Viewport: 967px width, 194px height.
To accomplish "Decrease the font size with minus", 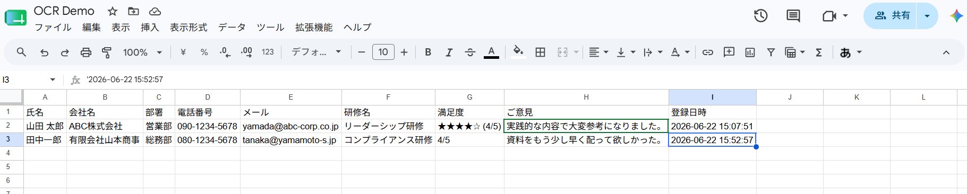I will 362,52.
